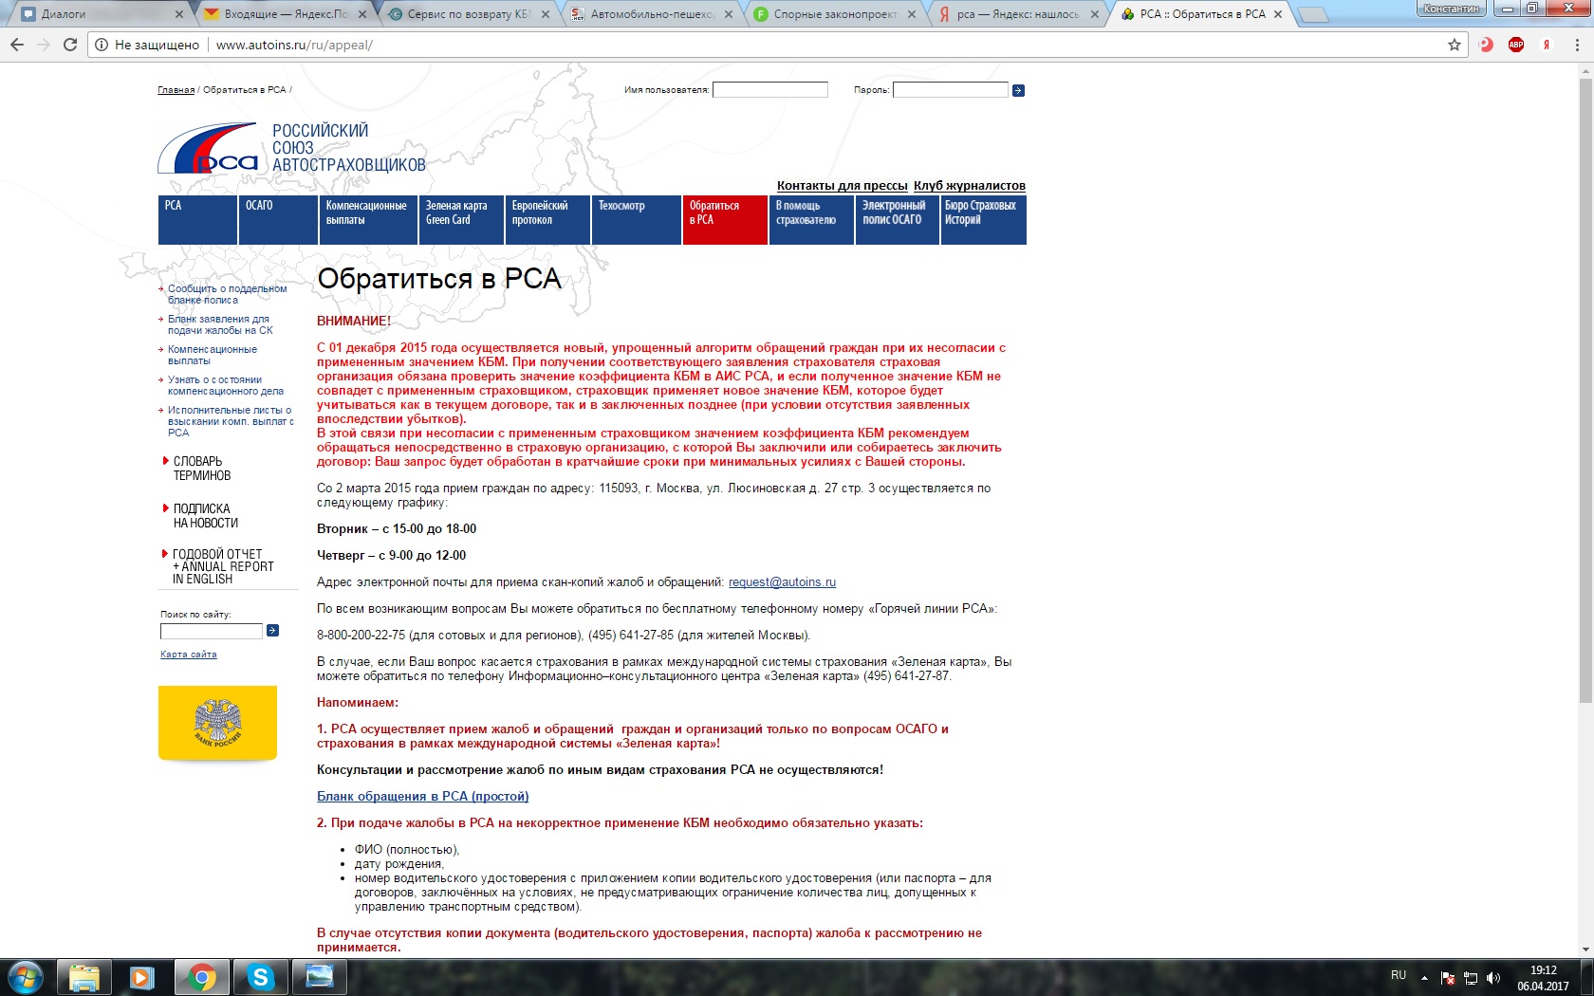
Task: Expand the СЛОВАРЬ ТЕРМИНОВ sidebar section
Action: (x=201, y=469)
